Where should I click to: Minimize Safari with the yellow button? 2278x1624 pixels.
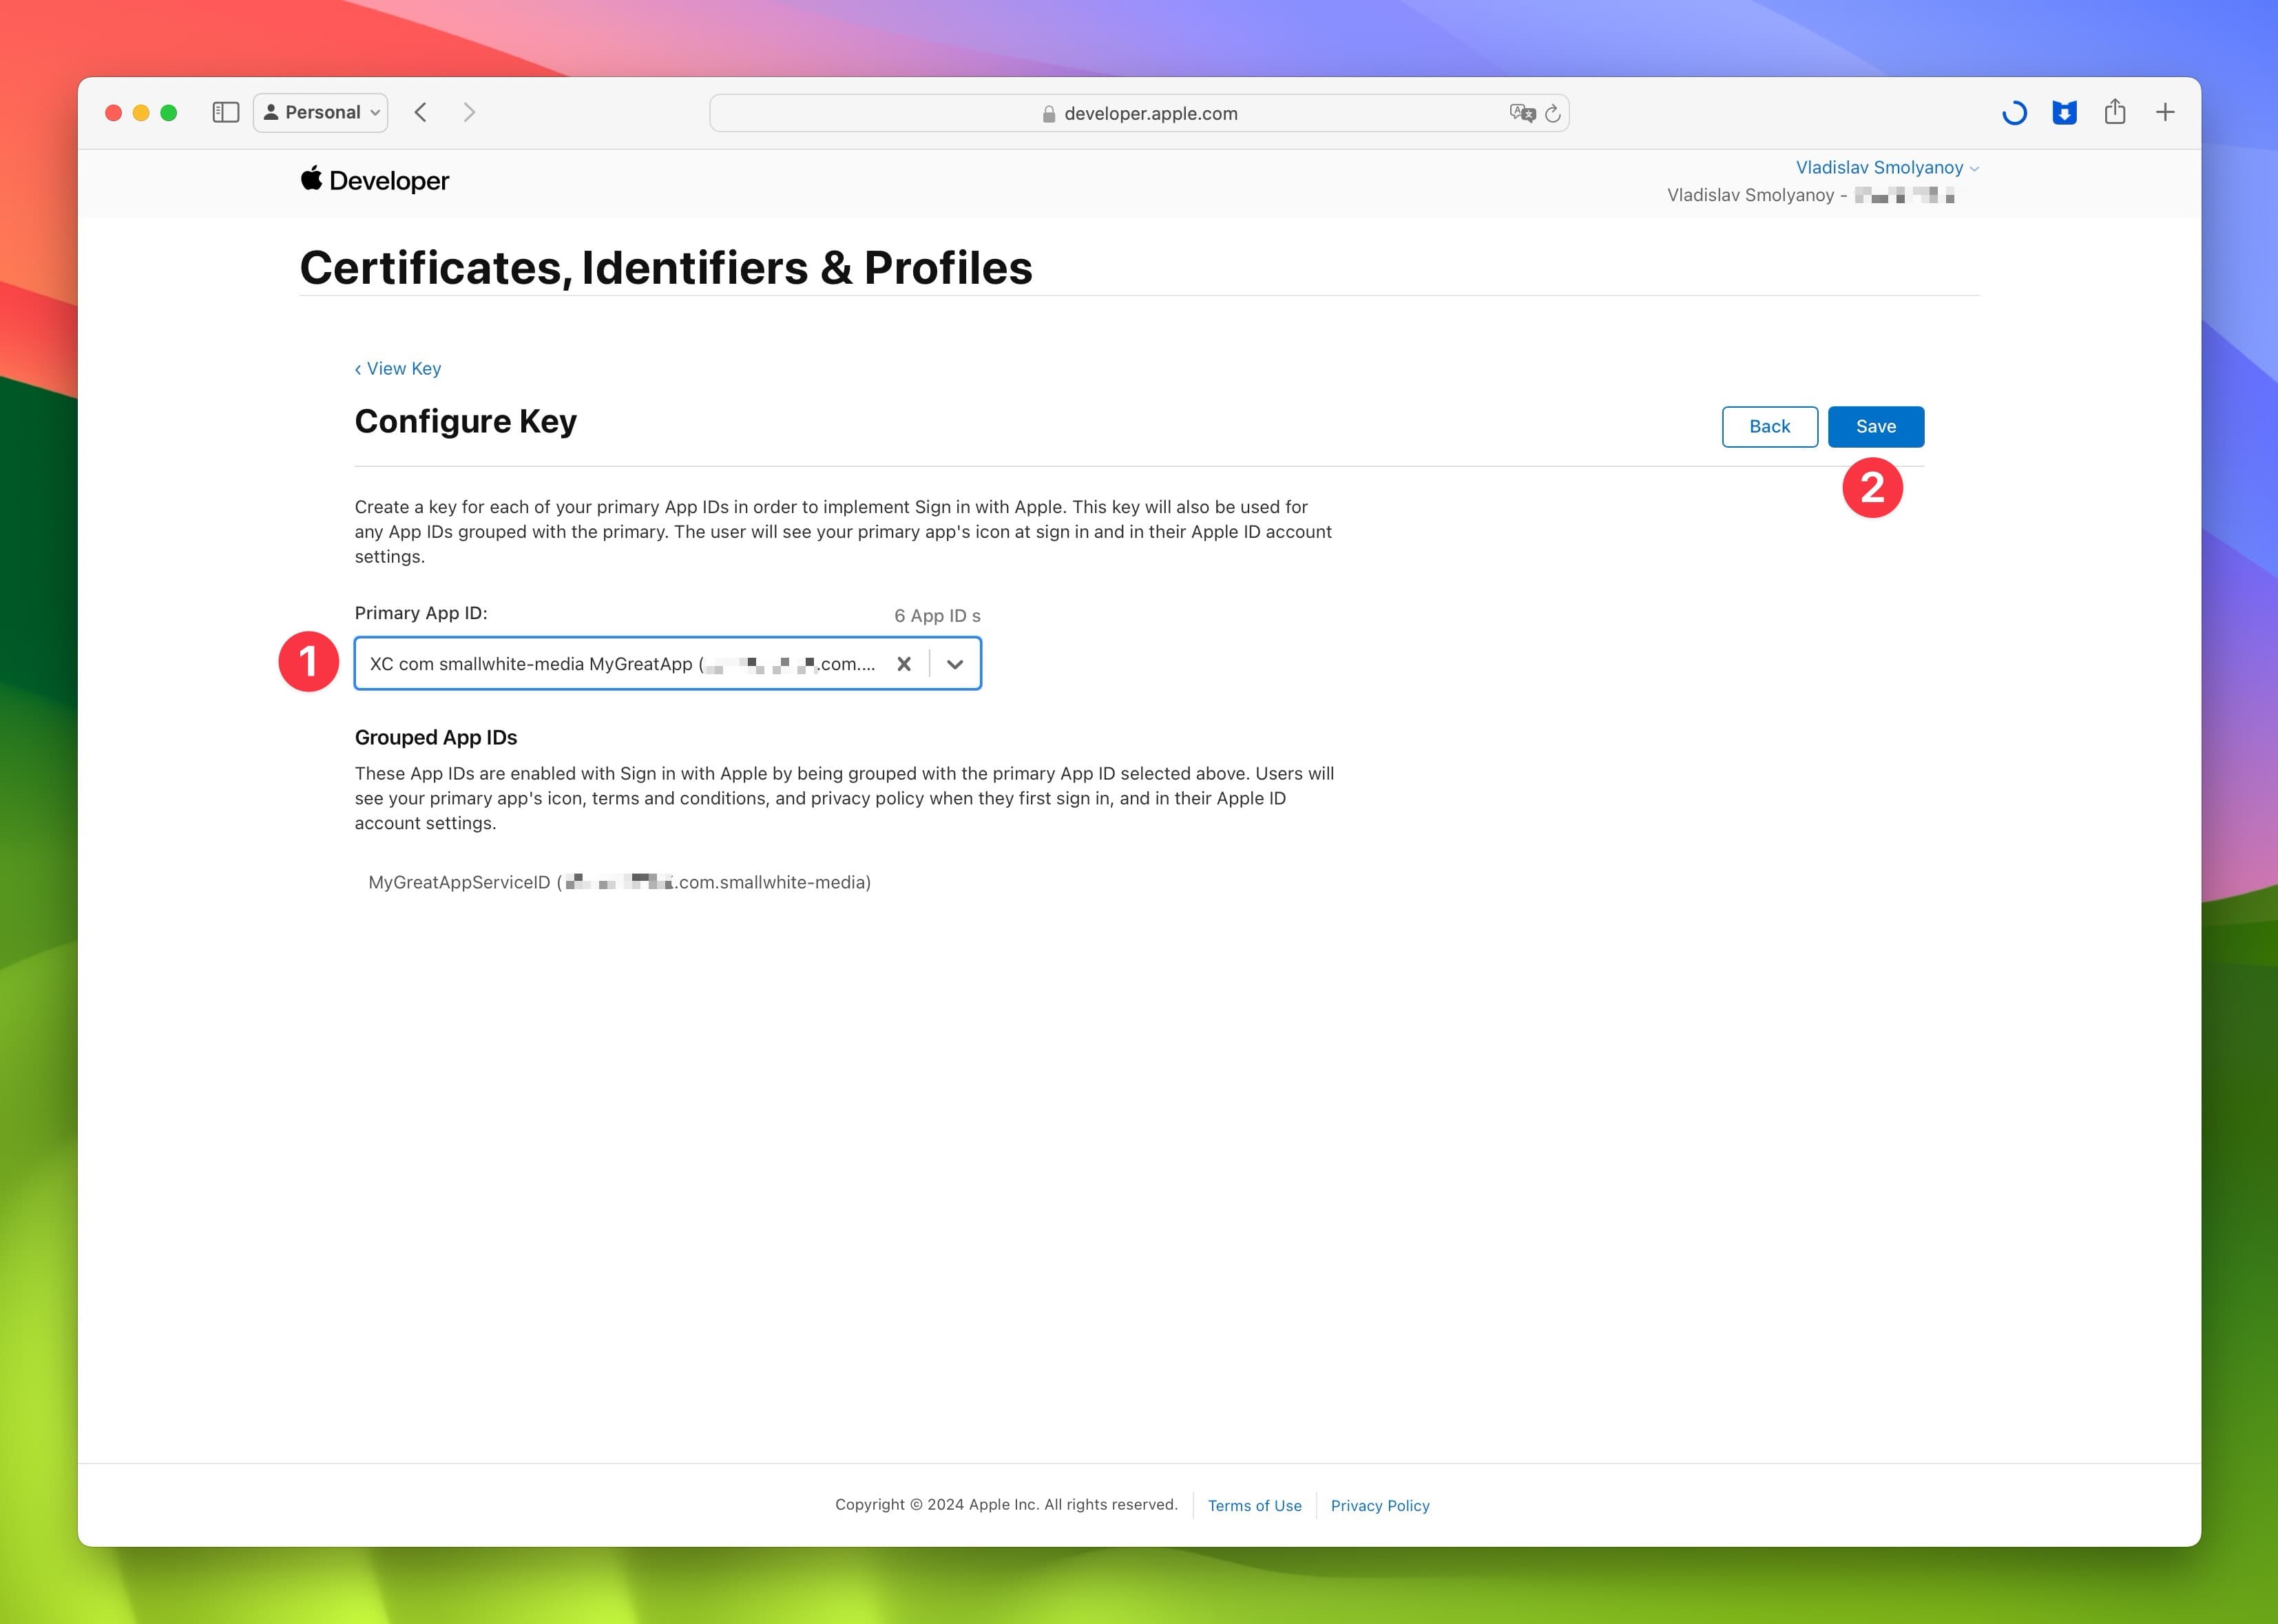pyautogui.click(x=141, y=113)
